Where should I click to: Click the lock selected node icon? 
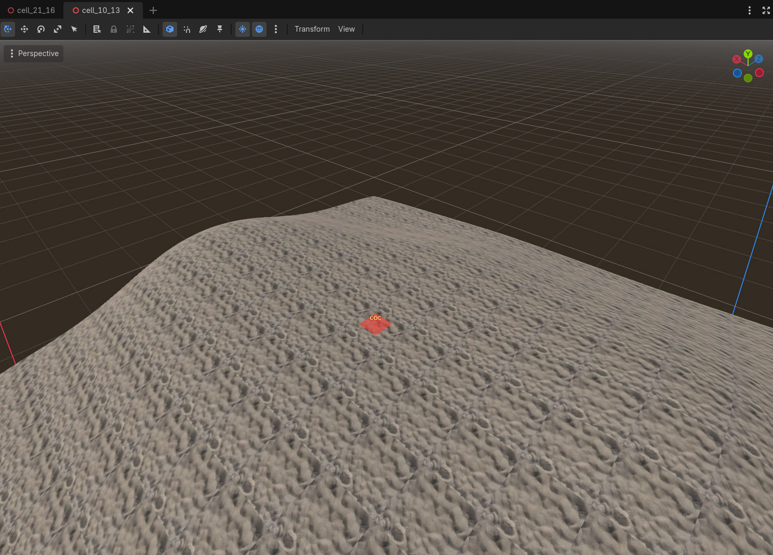click(x=114, y=29)
